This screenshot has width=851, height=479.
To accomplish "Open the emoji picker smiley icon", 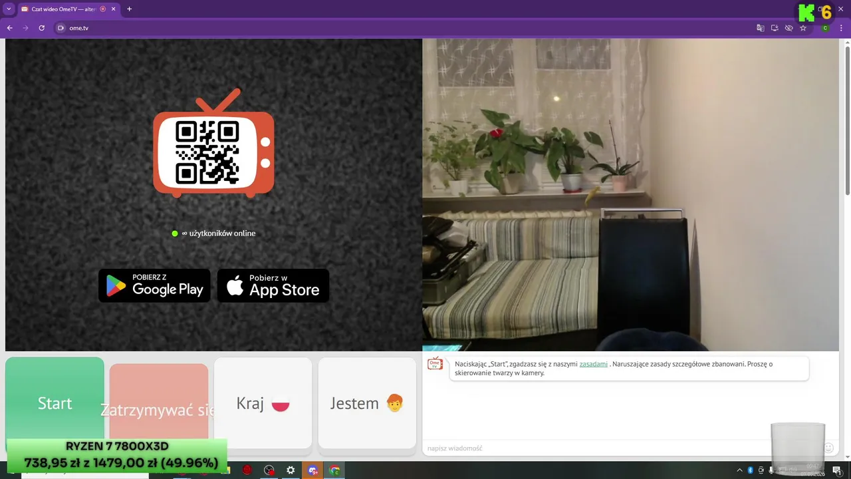I will (828, 448).
